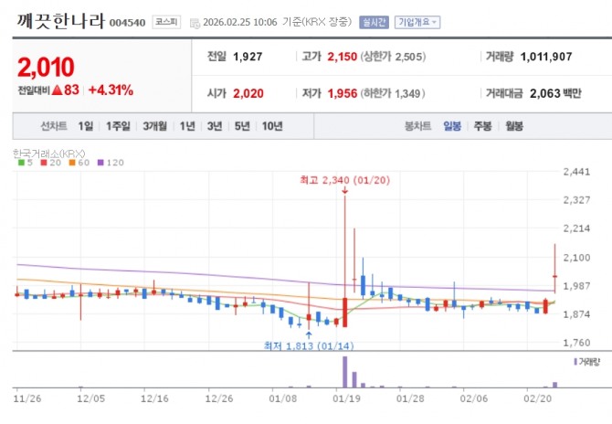Click the green 5-day moving average swatch
This screenshot has height=424, width=612.
(21, 163)
